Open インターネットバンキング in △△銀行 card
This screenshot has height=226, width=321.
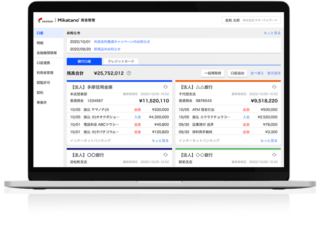tap(199, 140)
